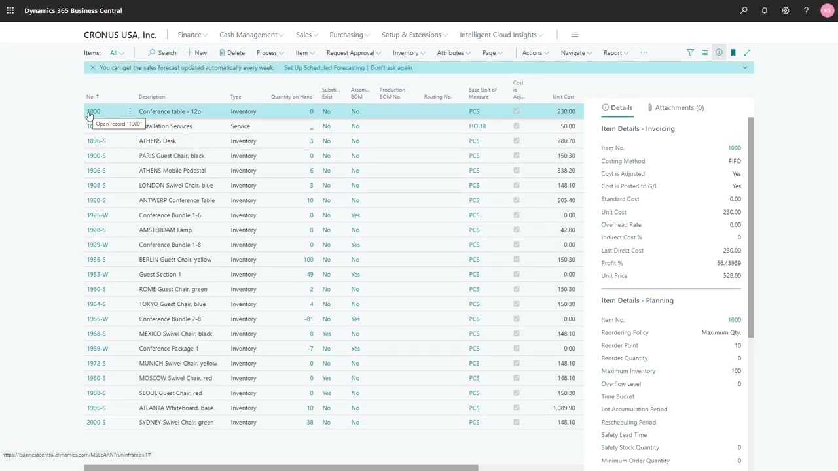Create a New item
The width and height of the screenshot is (838, 471).
[x=196, y=53]
